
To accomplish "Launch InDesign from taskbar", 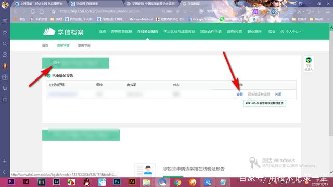I will [x=26, y=182].
